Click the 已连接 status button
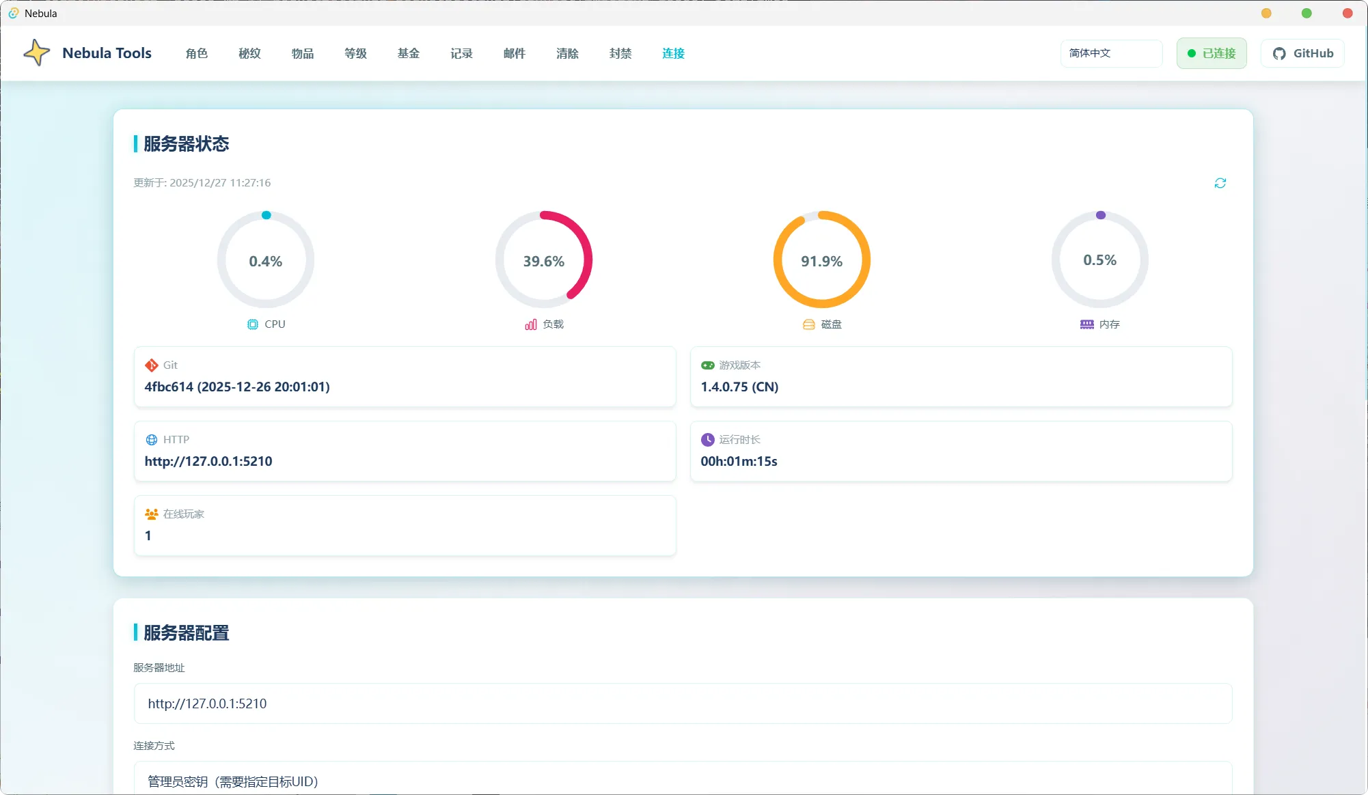 (1212, 53)
